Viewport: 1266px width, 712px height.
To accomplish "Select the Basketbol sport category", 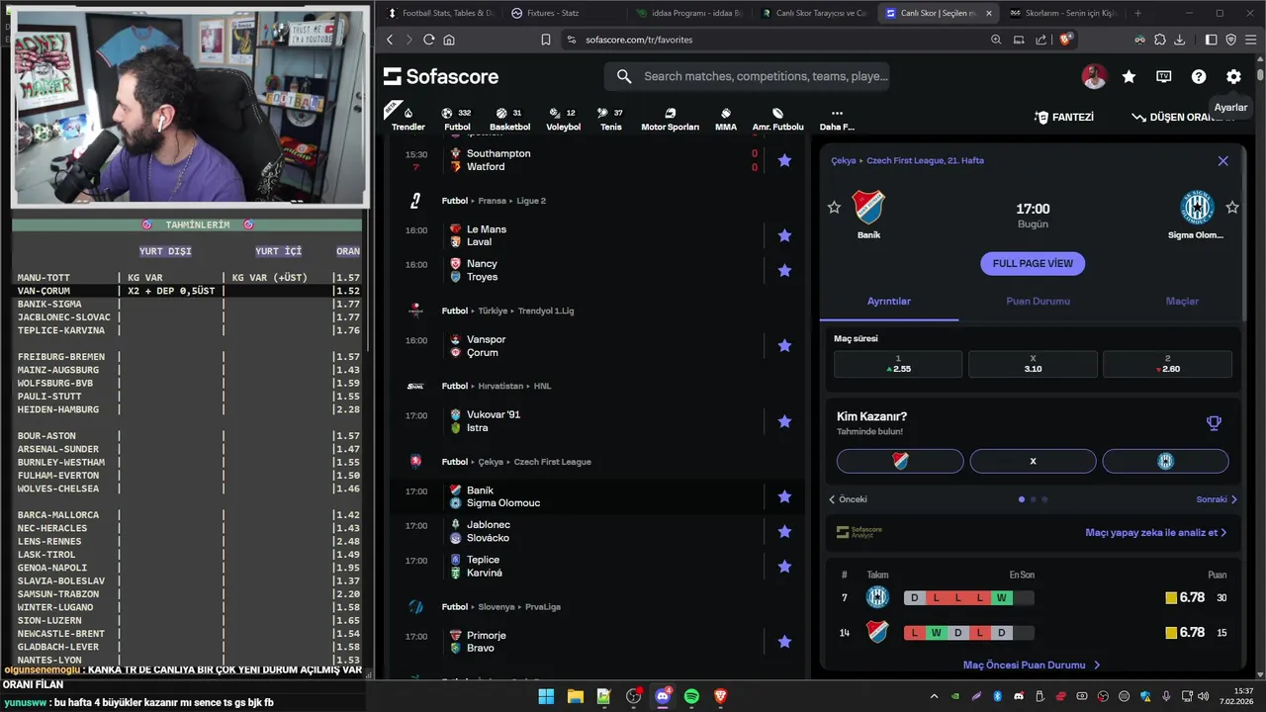I will coord(509,120).
